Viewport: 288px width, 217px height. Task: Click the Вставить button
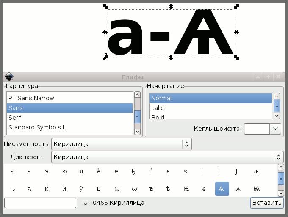(267, 203)
